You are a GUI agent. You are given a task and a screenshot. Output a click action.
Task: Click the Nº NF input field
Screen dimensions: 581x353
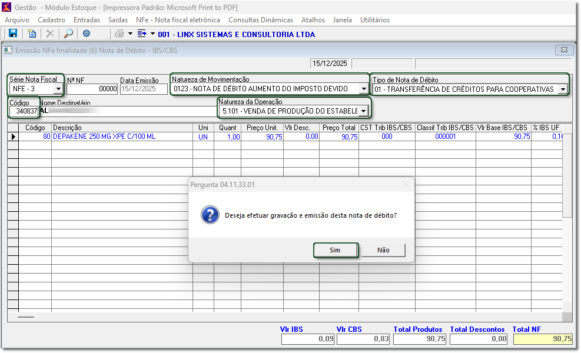click(92, 89)
